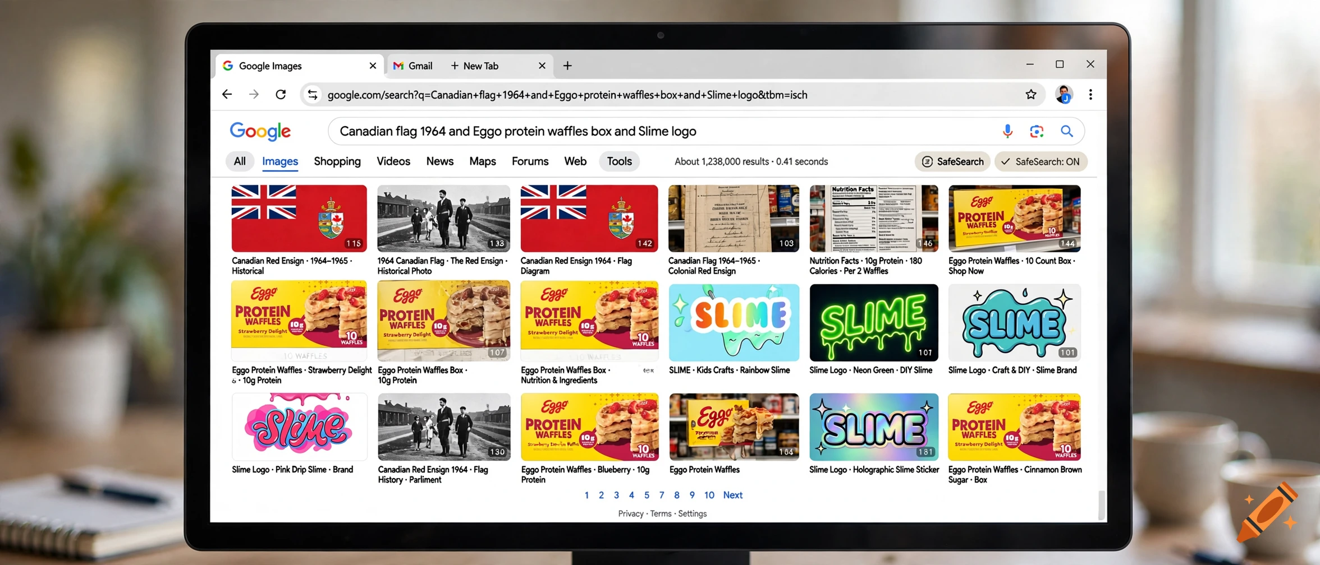1320x565 pixels.
Task: Open site information icon in address bar
Action: (313, 95)
